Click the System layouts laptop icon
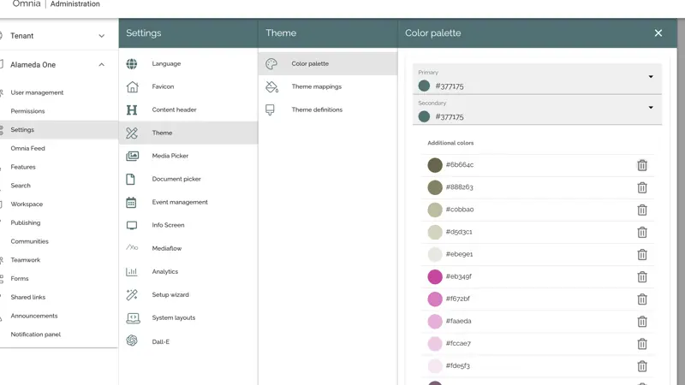The image size is (685, 385). tap(133, 318)
